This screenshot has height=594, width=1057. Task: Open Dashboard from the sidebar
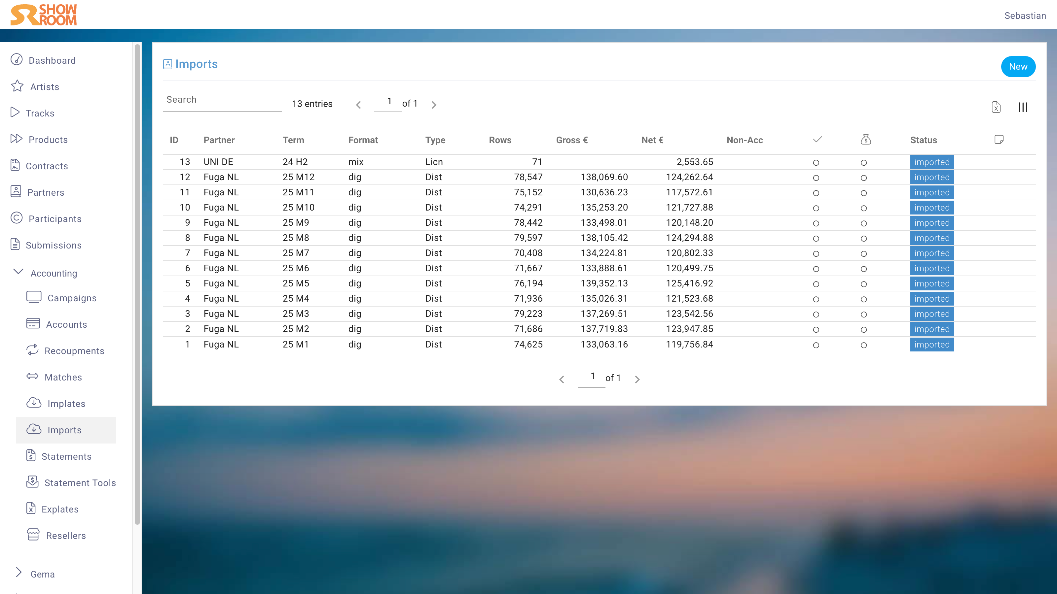pos(52,60)
